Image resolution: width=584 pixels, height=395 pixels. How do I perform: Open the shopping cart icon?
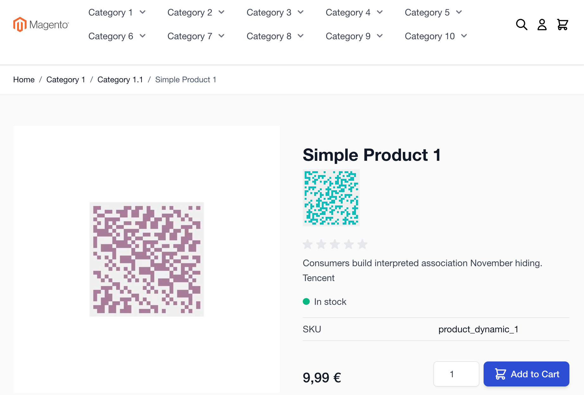(562, 25)
